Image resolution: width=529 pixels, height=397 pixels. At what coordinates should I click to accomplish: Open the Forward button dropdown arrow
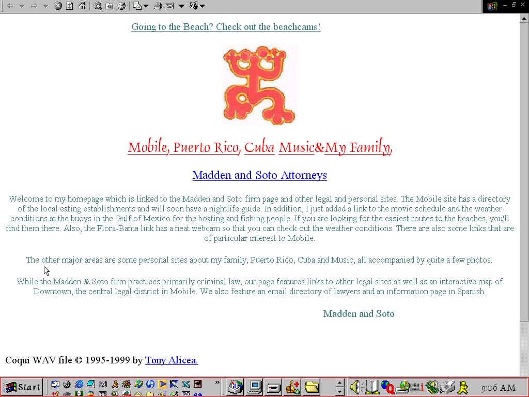[44, 6]
